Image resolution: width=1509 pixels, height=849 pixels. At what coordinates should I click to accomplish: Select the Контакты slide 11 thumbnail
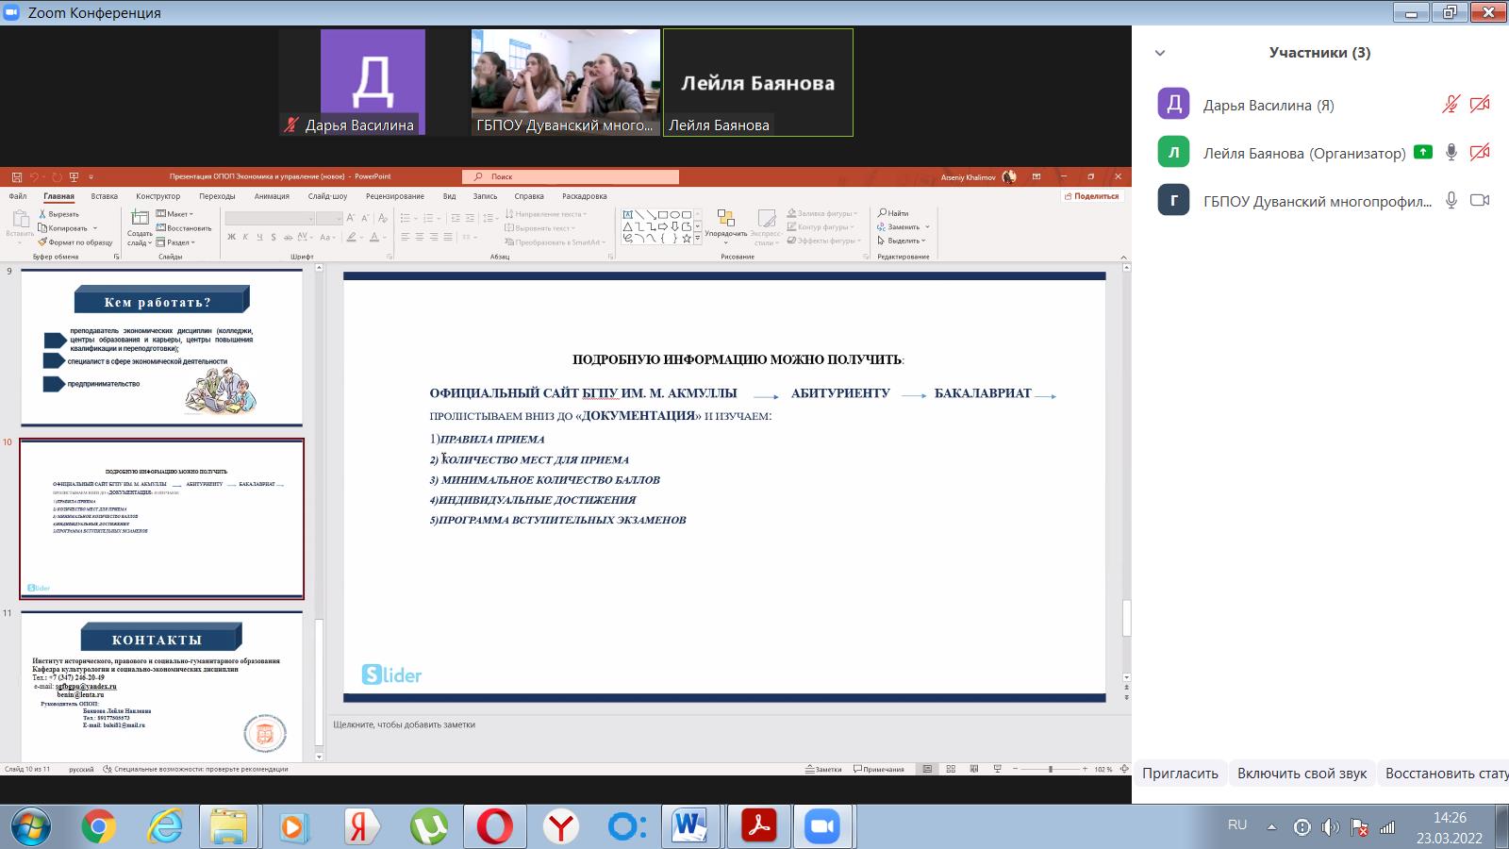(161, 686)
